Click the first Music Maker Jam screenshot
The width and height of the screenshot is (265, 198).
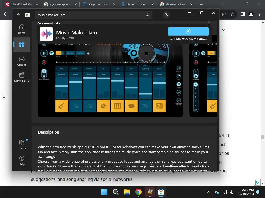(x=110, y=80)
